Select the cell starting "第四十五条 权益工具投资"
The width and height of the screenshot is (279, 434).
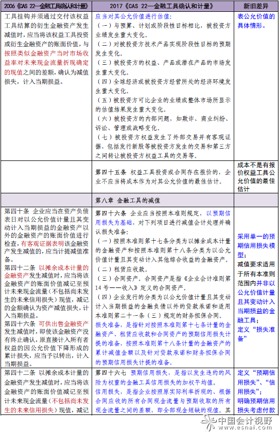(x=163, y=177)
